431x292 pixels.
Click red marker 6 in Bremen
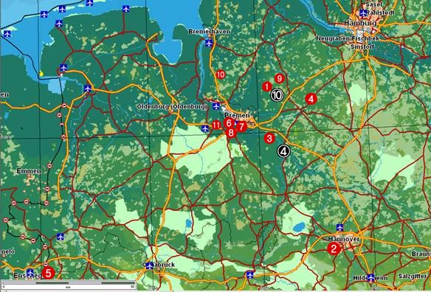click(229, 123)
